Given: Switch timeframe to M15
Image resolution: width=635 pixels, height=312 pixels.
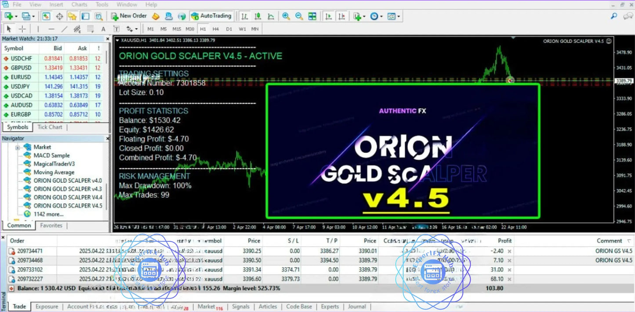Looking at the screenshot, I should pyautogui.click(x=177, y=29).
